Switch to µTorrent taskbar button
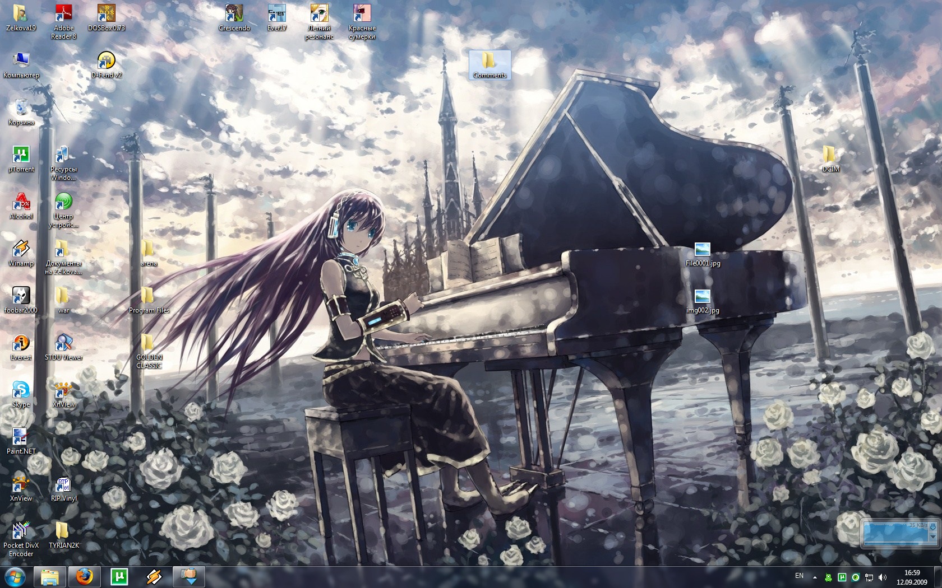This screenshot has width=942, height=588. (x=119, y=577)
